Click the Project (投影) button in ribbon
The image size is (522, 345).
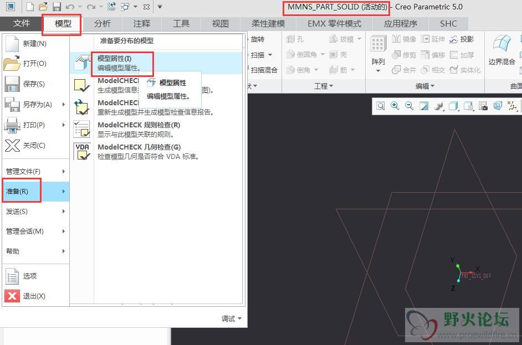[x=462, y=39]
